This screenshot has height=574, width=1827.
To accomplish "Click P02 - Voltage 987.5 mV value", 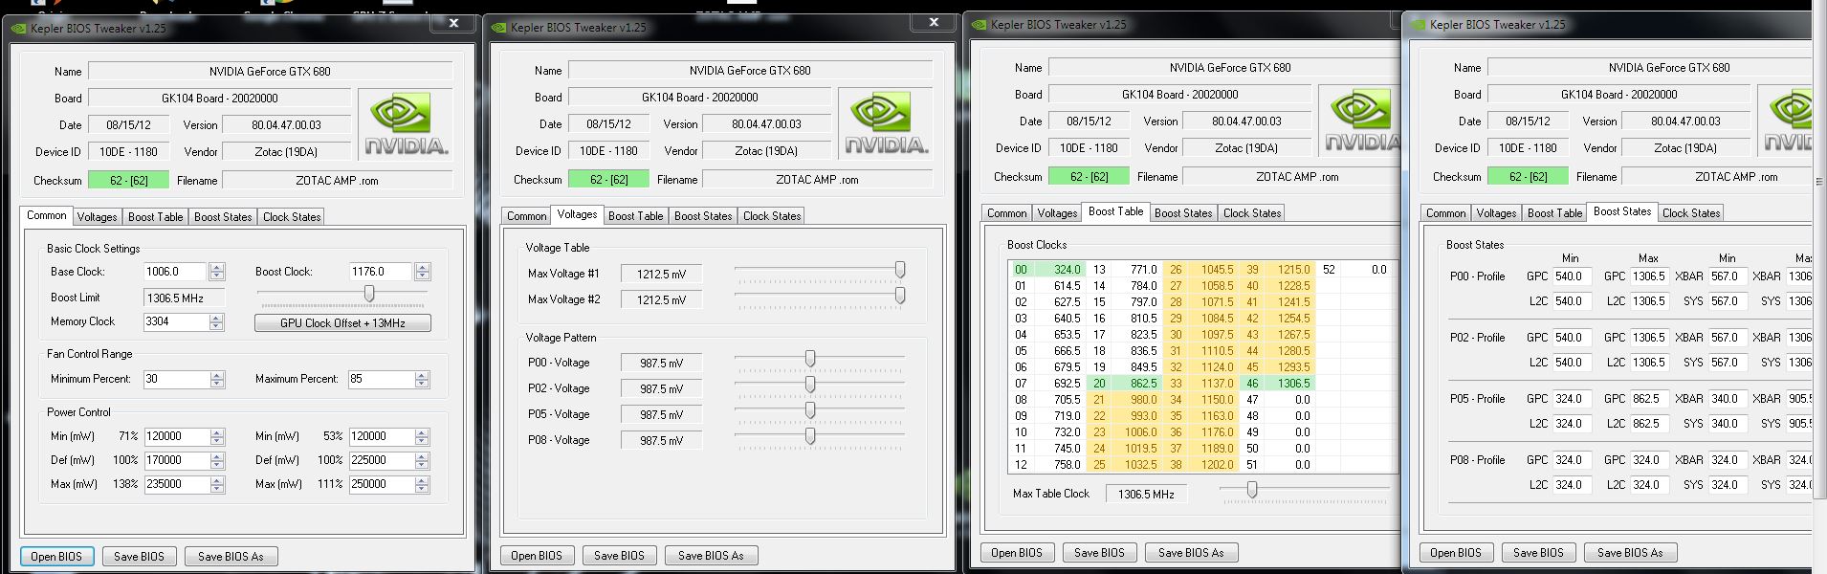I will (661, 389).
